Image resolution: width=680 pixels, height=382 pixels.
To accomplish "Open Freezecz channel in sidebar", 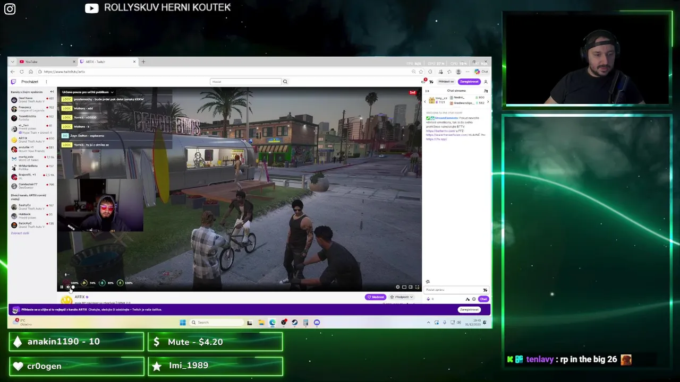I will [32, 108].
